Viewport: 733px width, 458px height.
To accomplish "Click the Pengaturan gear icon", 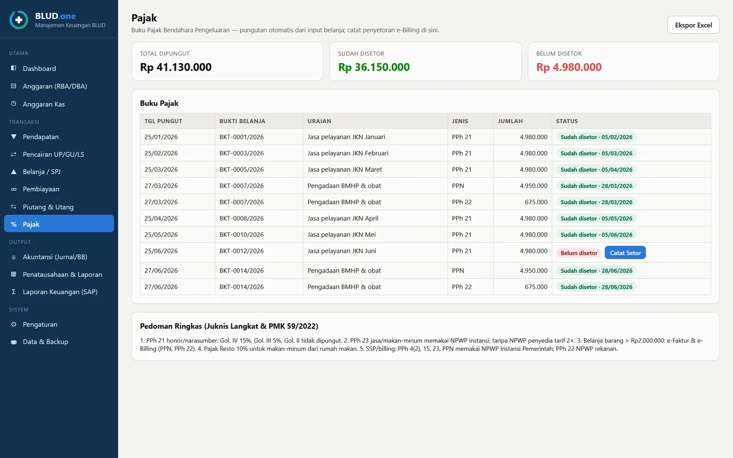I will coord(14,324).
